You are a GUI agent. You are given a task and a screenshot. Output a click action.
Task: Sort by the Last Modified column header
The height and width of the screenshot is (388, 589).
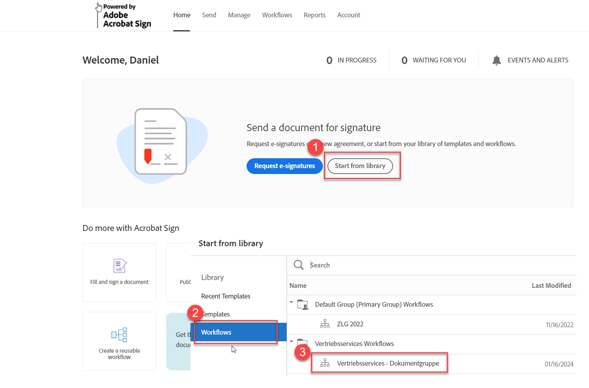point(551,286)
